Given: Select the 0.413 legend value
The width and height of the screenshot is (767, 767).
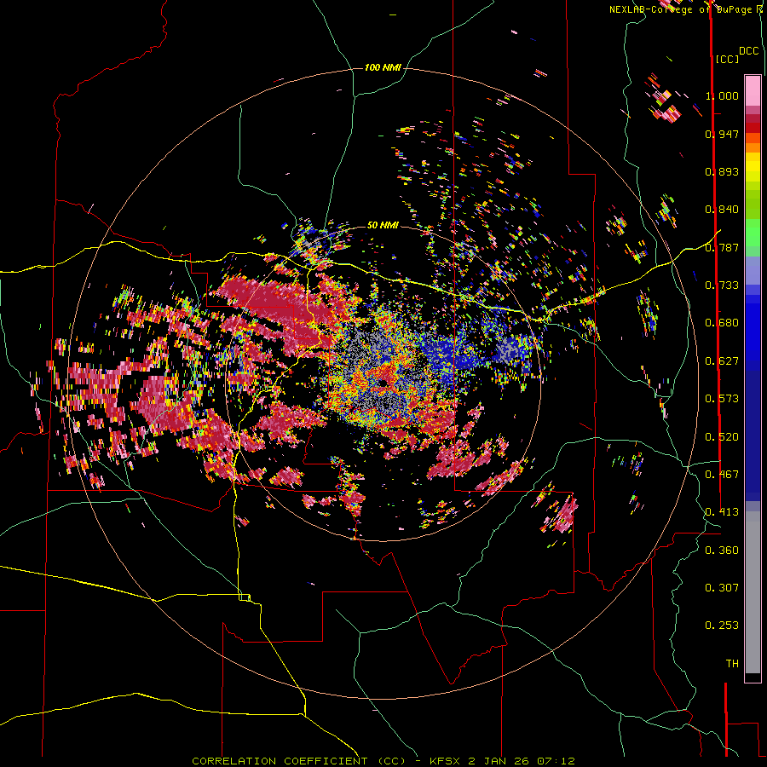Looking at the screenshot, I should point(722,512).
